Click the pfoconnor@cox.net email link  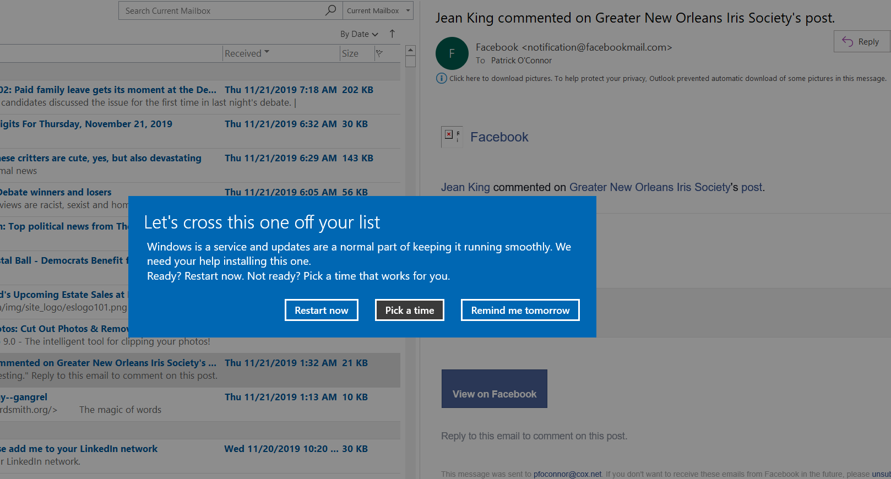click(567, 474)
